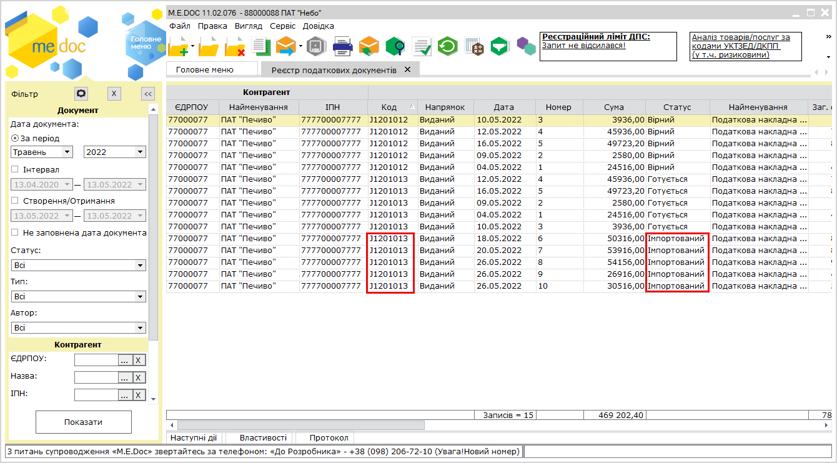Click the green magnifier search icon

pos(395,46)
